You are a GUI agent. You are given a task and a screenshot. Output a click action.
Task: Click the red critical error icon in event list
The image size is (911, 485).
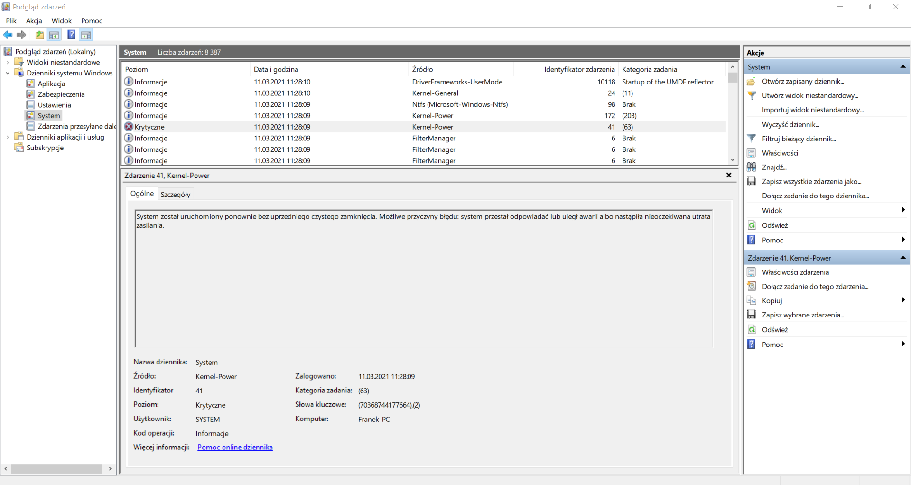[x=129, y=127]
